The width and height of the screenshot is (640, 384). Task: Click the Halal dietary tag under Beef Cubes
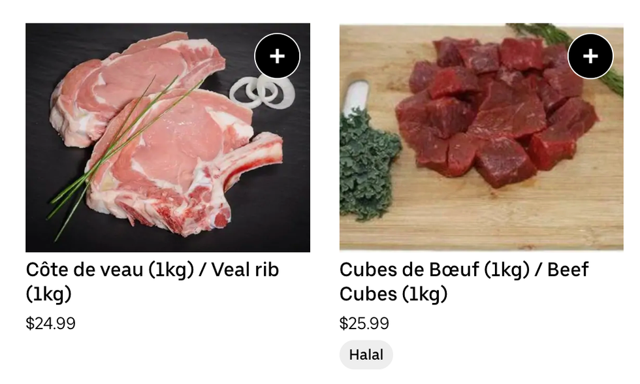click(366, 355)
